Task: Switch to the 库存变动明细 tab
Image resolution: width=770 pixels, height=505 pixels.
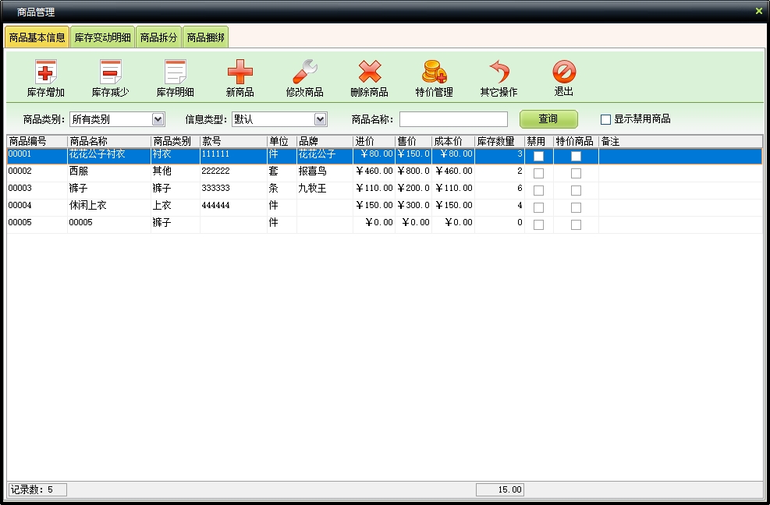Action: (102, 37)
